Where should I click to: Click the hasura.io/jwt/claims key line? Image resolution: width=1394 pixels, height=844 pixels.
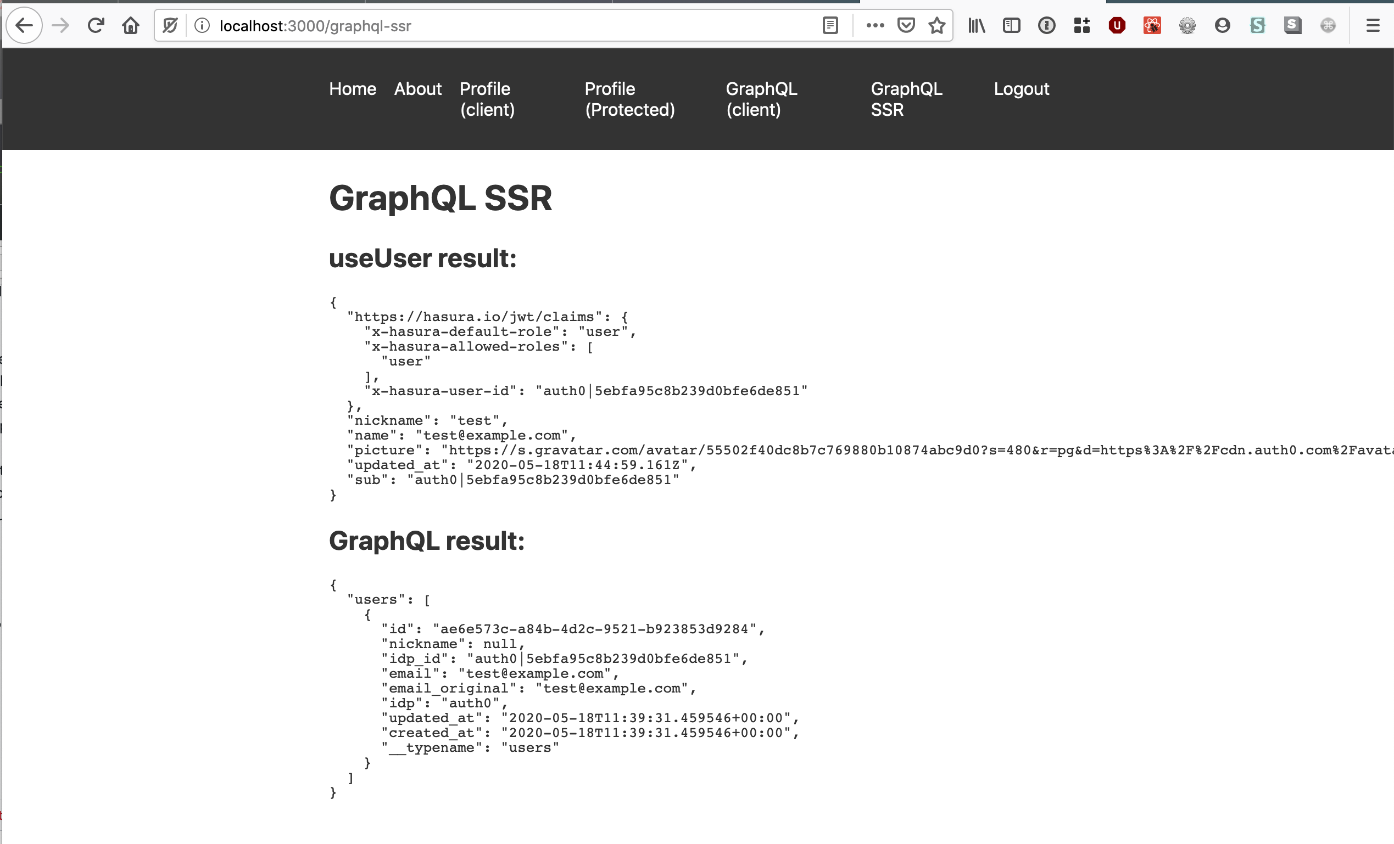[x=488, y=317]
